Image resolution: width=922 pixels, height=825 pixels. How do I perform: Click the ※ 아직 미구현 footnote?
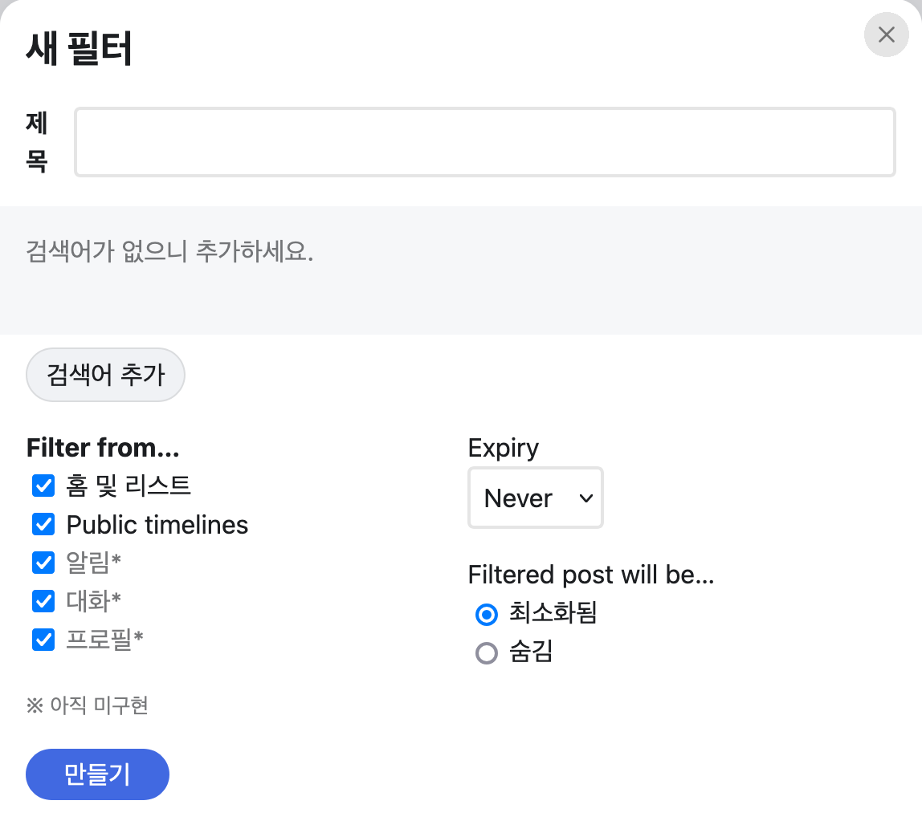[88, 705]
